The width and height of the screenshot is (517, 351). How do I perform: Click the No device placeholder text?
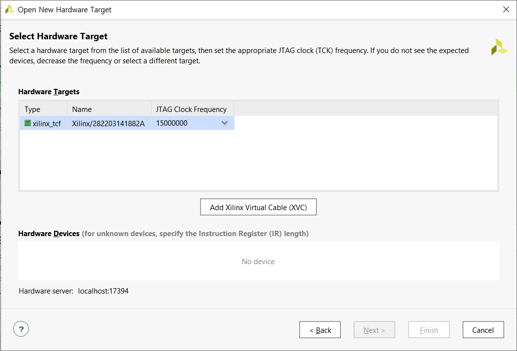click(x=258, y=261)
